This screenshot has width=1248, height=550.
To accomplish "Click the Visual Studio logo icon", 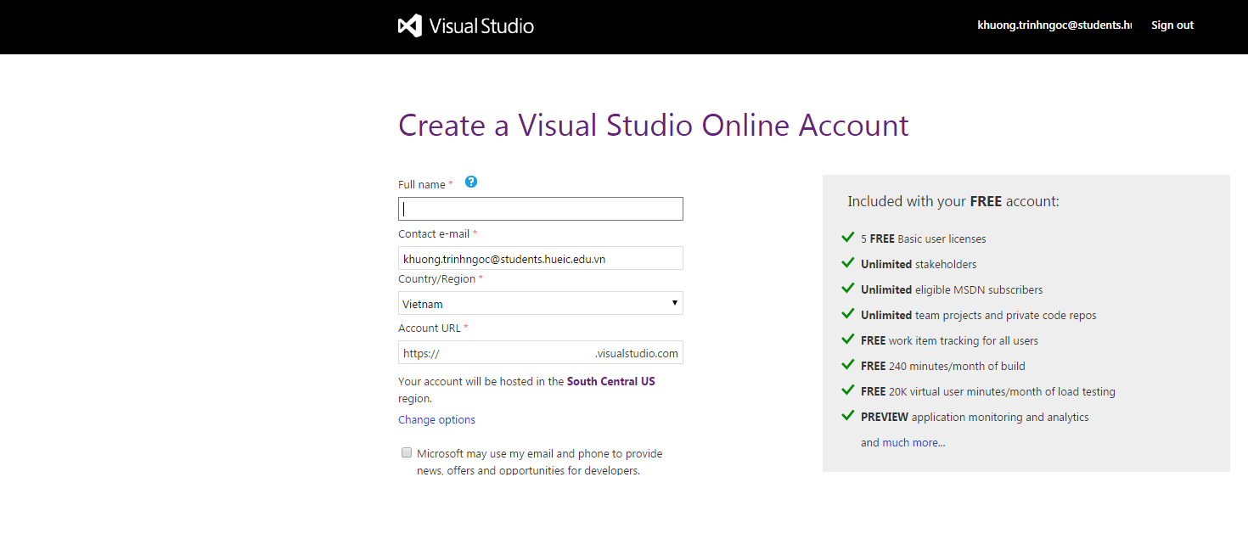I will [410, 25].
